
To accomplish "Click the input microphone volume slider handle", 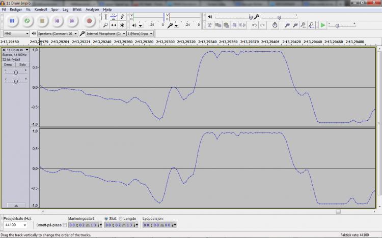I will tap(280, 17).
